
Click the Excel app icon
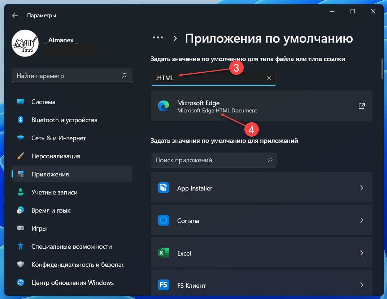164,253
